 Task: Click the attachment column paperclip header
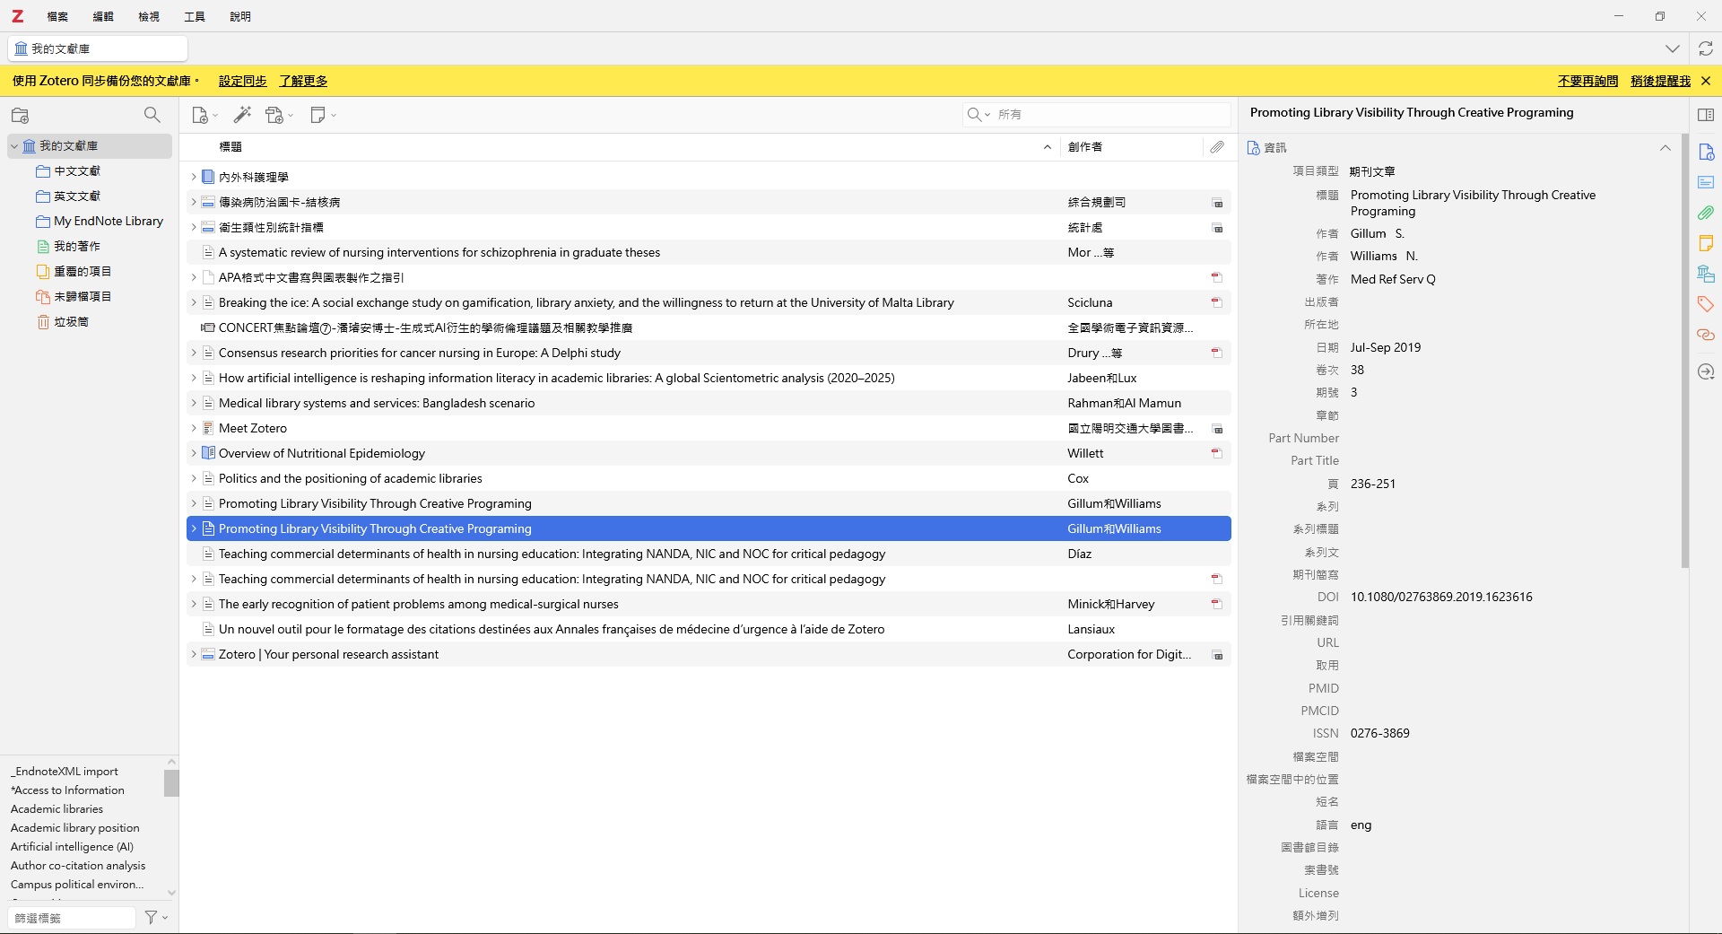pyautogui.click(x=1217, y=146)
